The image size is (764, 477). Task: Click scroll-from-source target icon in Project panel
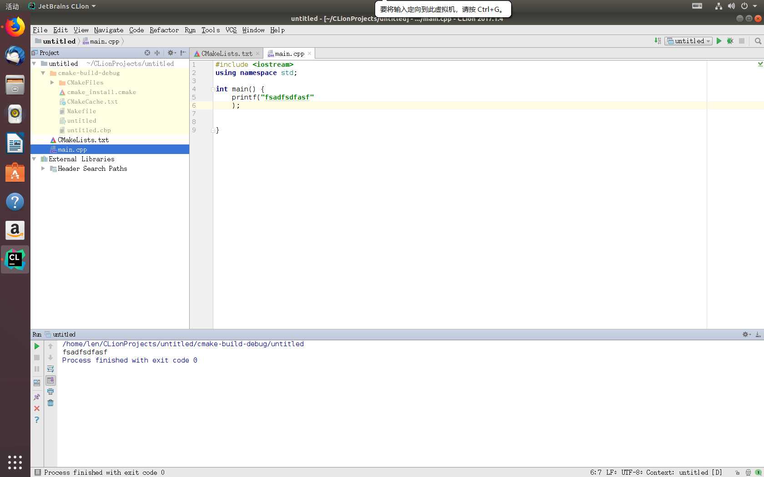147,53
